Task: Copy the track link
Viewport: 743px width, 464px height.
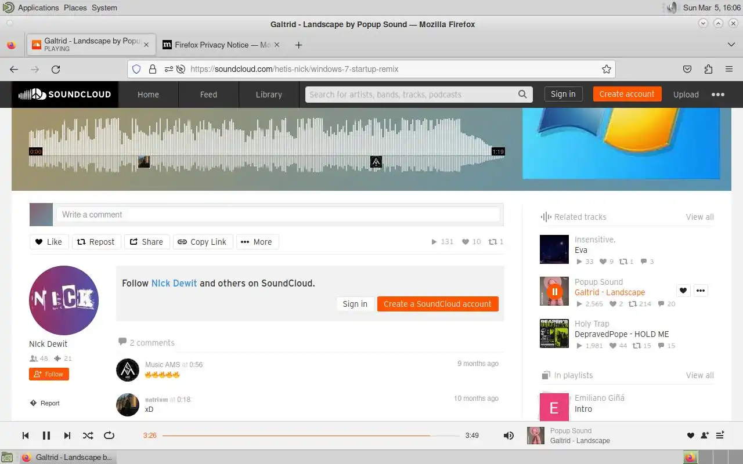Action: coord(203,242)
